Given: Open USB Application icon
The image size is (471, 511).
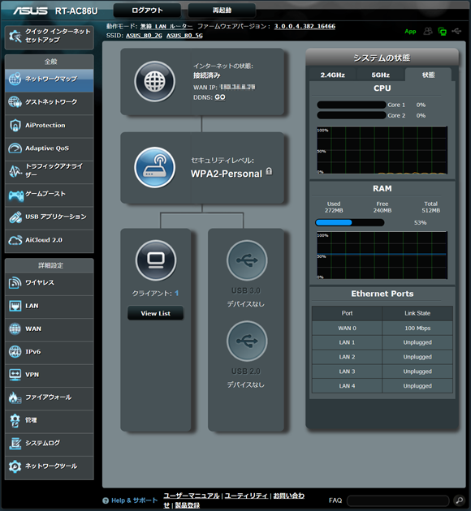Looking at the screenshot, I should [15, 217].
